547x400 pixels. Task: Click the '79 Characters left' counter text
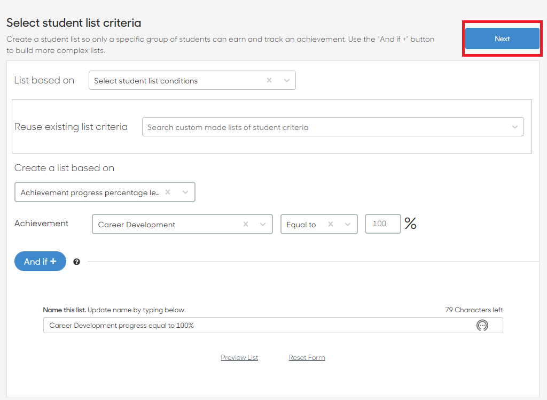click(x=474, y=310)
